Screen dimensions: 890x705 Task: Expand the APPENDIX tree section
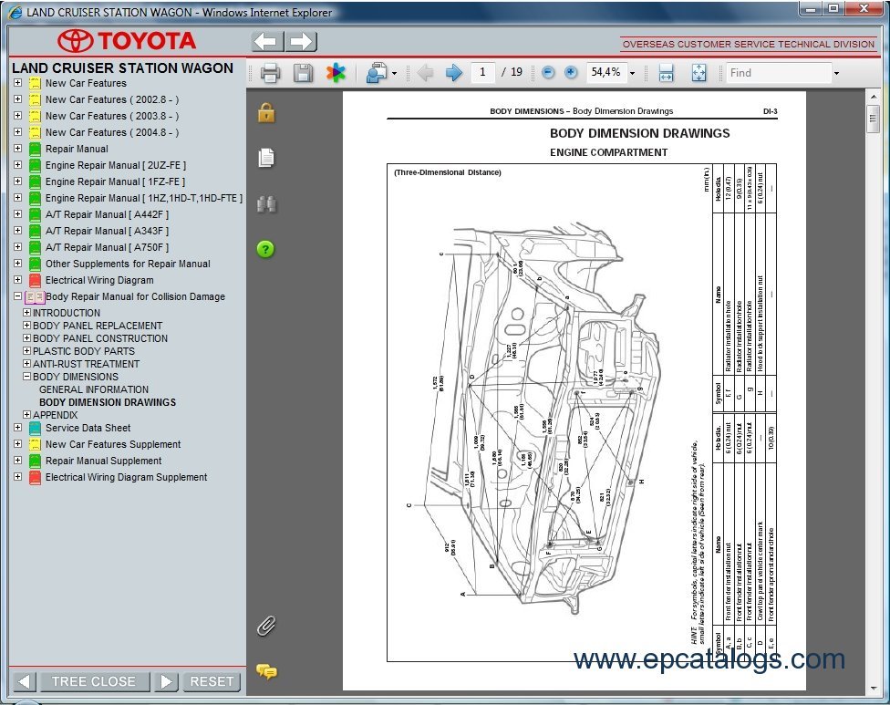tap(26, 415)
